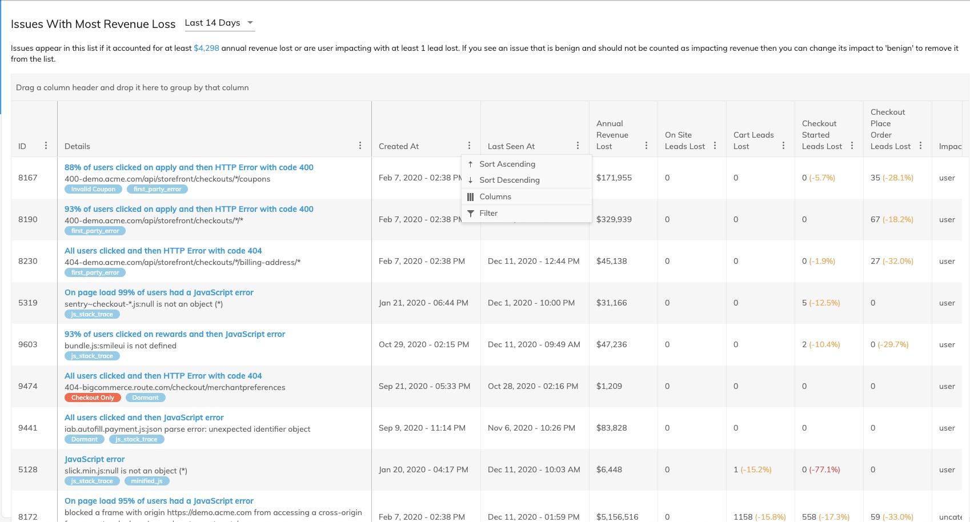The width and height of the screenshot is (970, 522).
Task: Click js_stack_trace tag on issue 5319
Action: (92, 314)
